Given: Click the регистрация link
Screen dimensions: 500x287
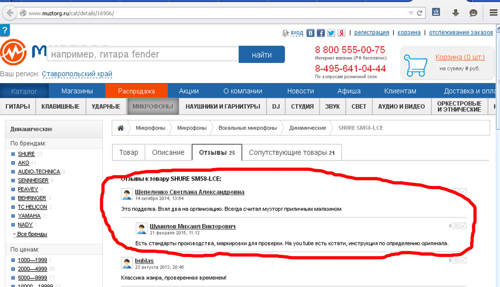Looking at the screenshot, I should 371,32.
